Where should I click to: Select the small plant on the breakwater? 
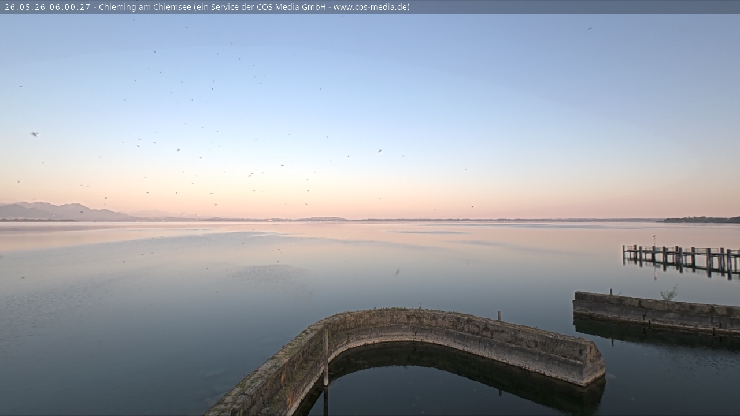pyautogui.click(x=669, y=293)
